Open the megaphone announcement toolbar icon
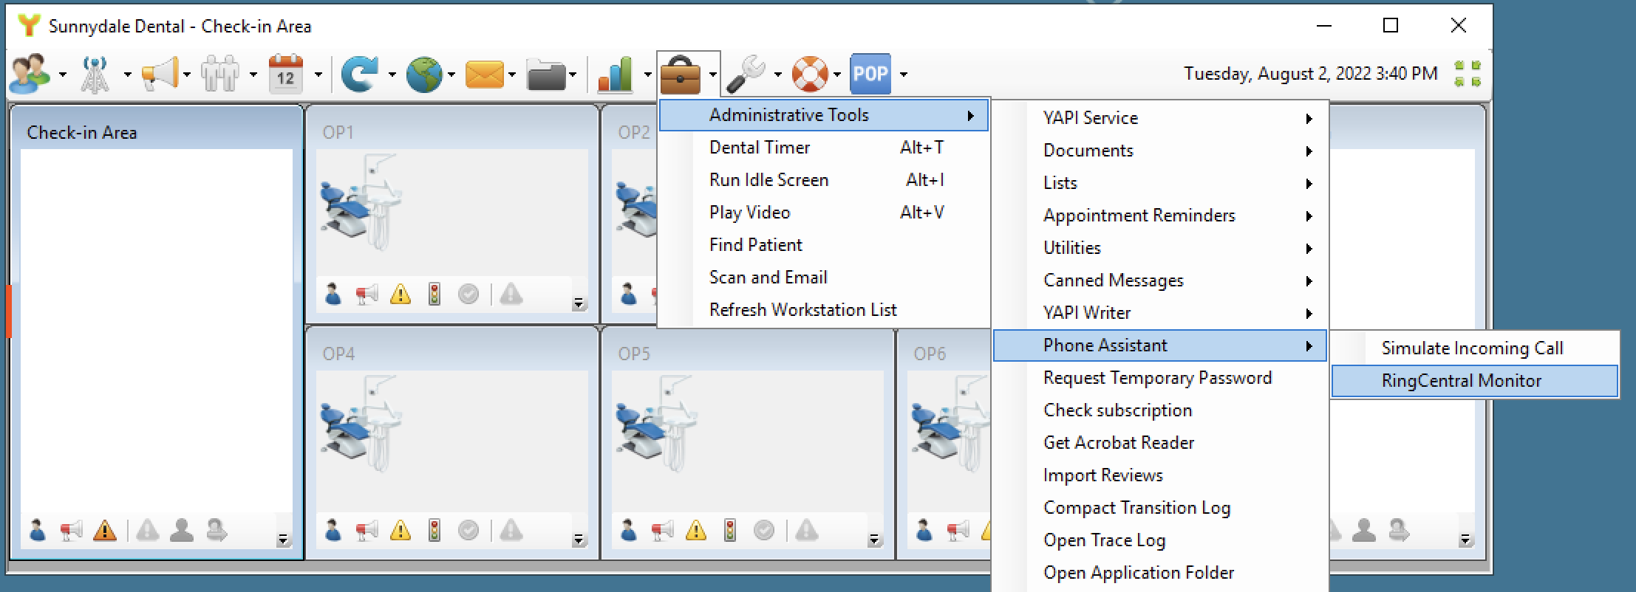The height and width of the screenshot is (592, 1636). pyautogui.click(x=160, y=74)
